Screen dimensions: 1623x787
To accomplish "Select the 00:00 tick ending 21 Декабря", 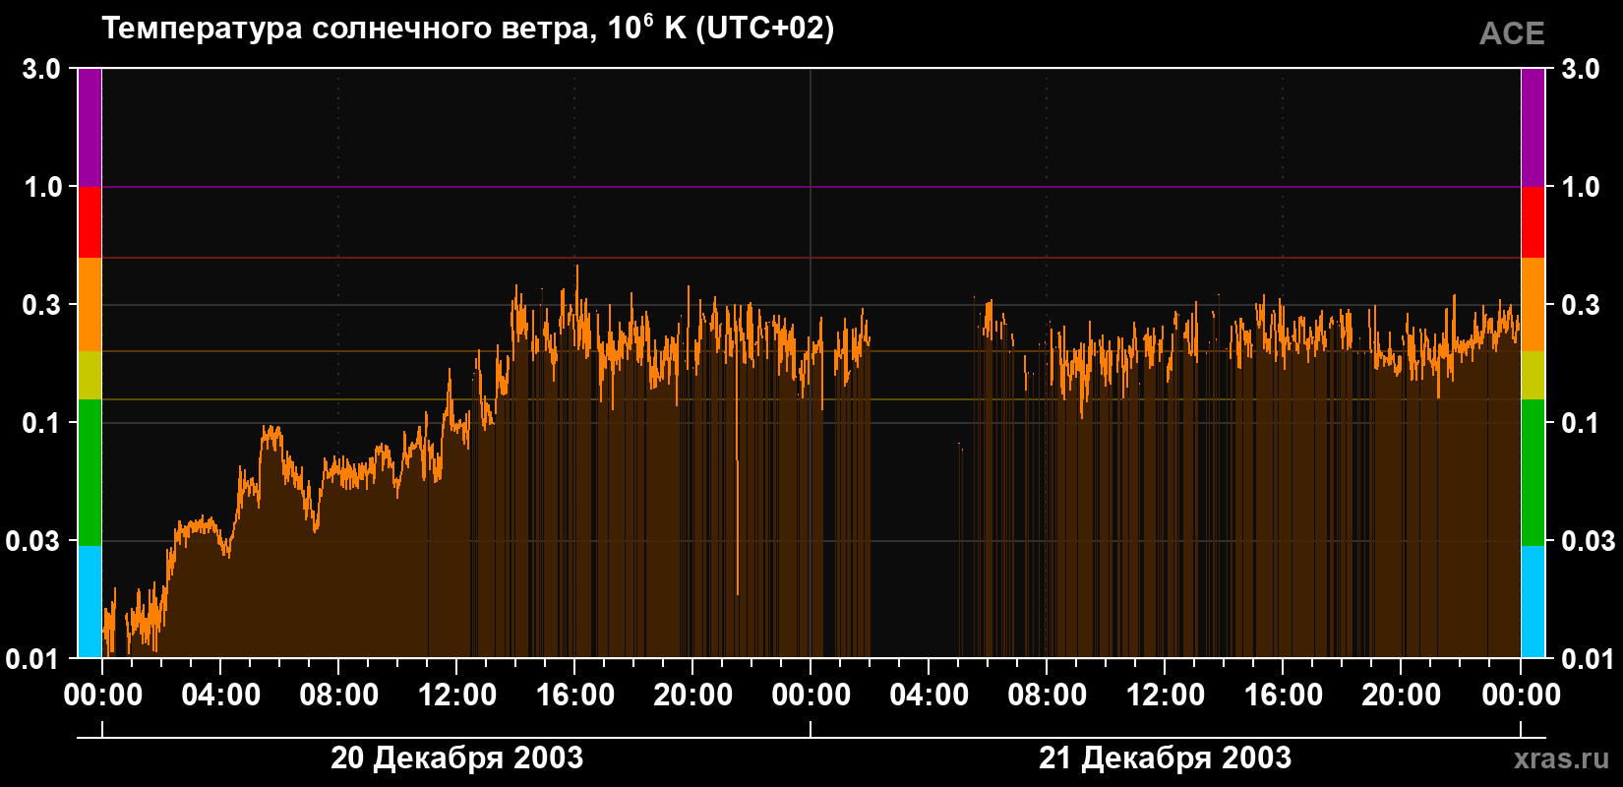I will click(x=1521, y=696).
